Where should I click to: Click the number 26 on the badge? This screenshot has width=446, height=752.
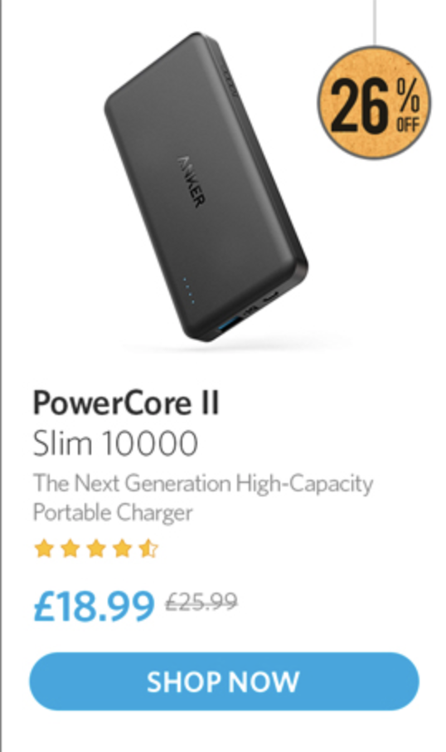click(360, 105)
